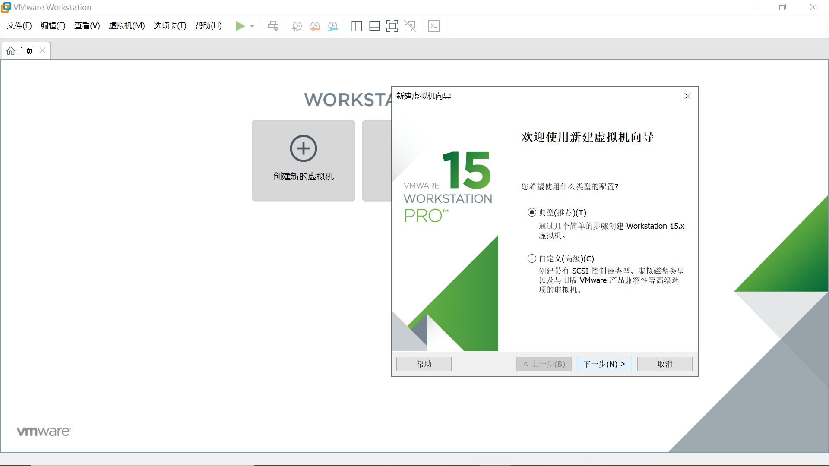Image resolution: width=829 pixels, height=466 pixels.
Task: Open the console view icon
Action: pos(434,26)
